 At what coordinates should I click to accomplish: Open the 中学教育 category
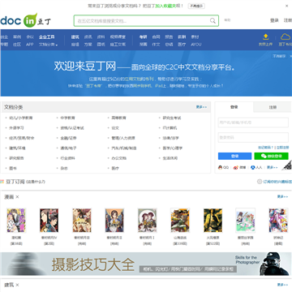(67, 118)
